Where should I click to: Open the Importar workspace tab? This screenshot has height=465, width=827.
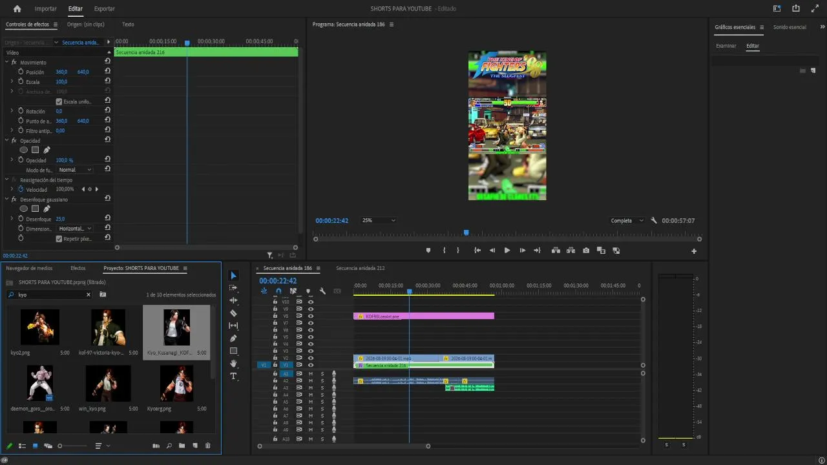(x=45, y=9)
